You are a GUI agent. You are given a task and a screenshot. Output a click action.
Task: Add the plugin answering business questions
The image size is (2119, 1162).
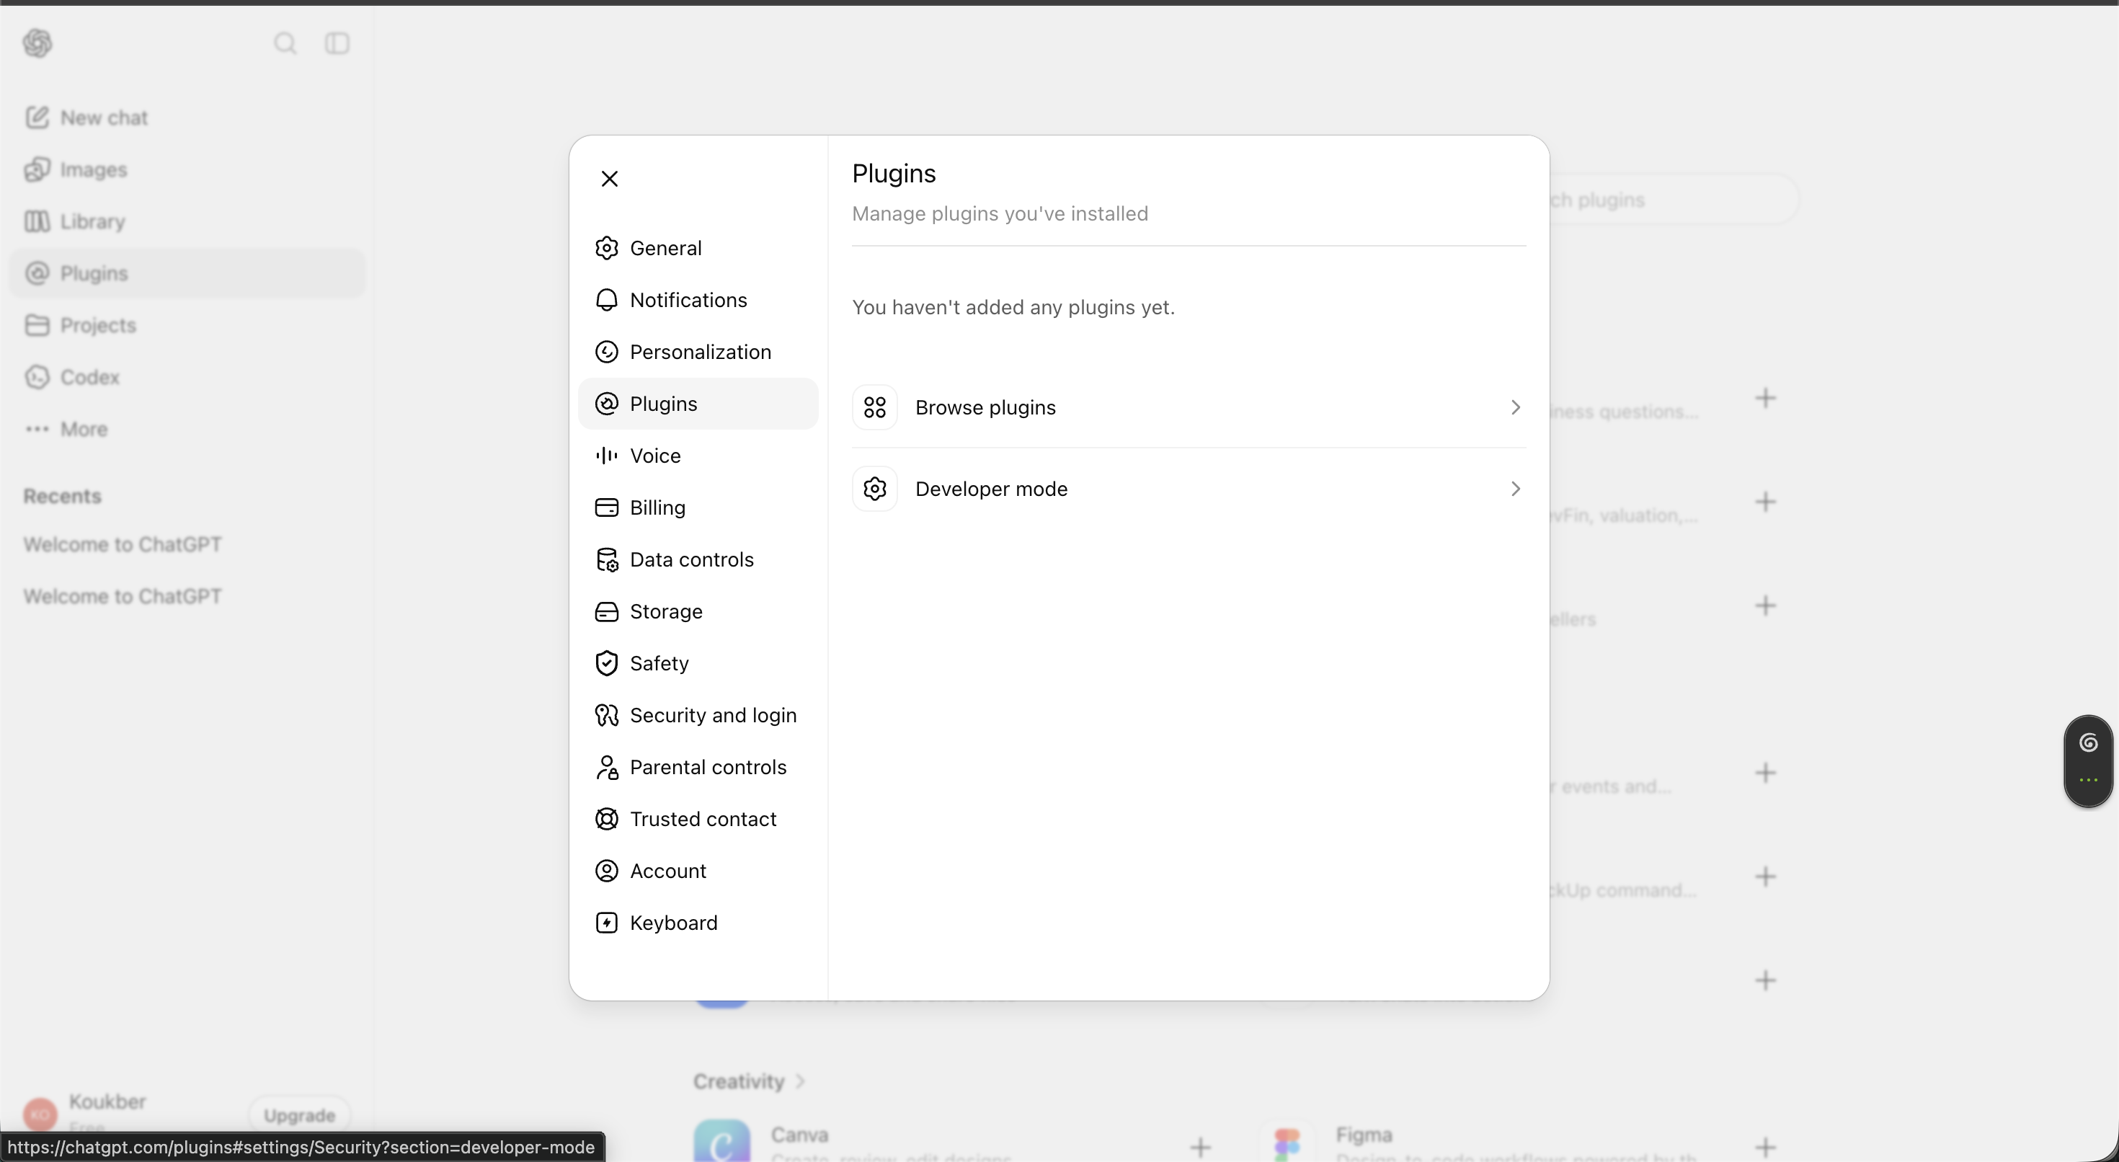point(1765,399)
